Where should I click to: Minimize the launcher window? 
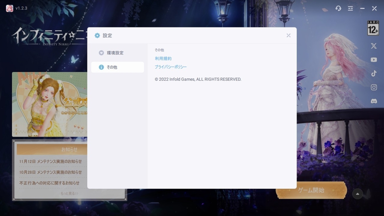pyautogui.click(x=362, y=9)
